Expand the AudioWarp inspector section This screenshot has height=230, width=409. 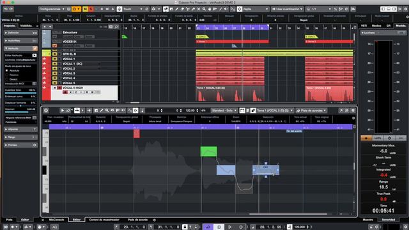click(20, 41)
